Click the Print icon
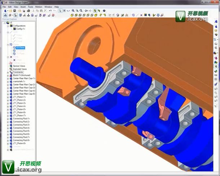Screen dimensions: 220x176 28,11
